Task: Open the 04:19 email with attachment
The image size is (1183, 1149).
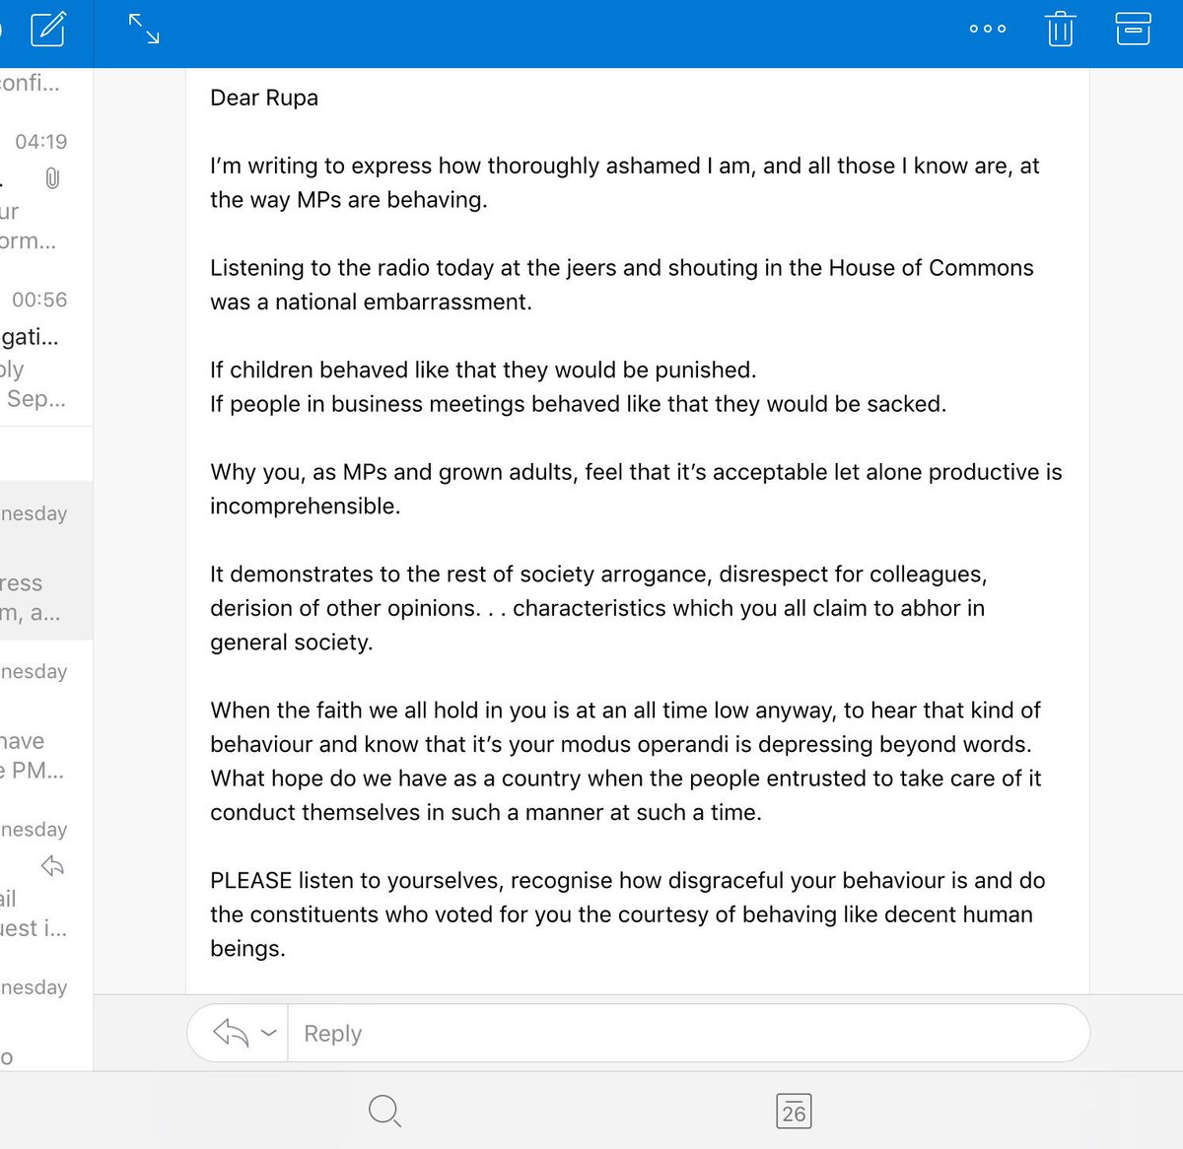Action: point(46,190)
